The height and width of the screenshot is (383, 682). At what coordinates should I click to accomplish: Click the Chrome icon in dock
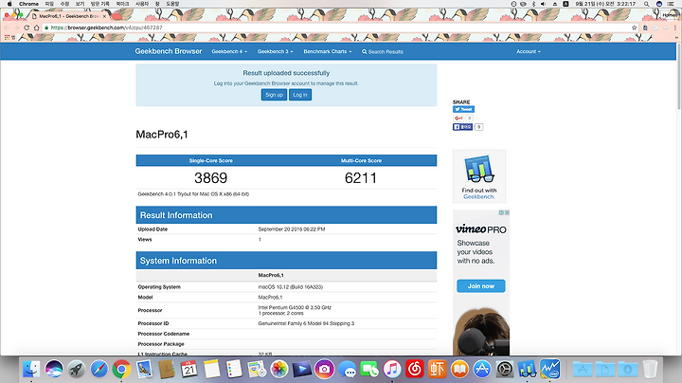coord(122,370)
